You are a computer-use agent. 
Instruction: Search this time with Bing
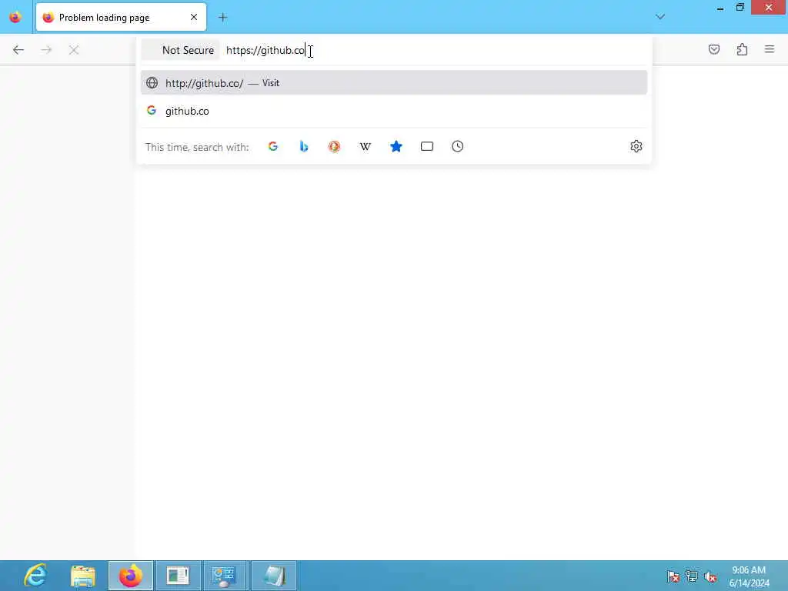tap(303, 146)
